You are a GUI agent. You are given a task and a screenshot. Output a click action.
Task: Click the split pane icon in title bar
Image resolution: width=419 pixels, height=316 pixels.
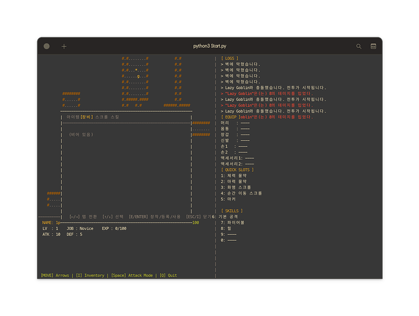point(373,46)
